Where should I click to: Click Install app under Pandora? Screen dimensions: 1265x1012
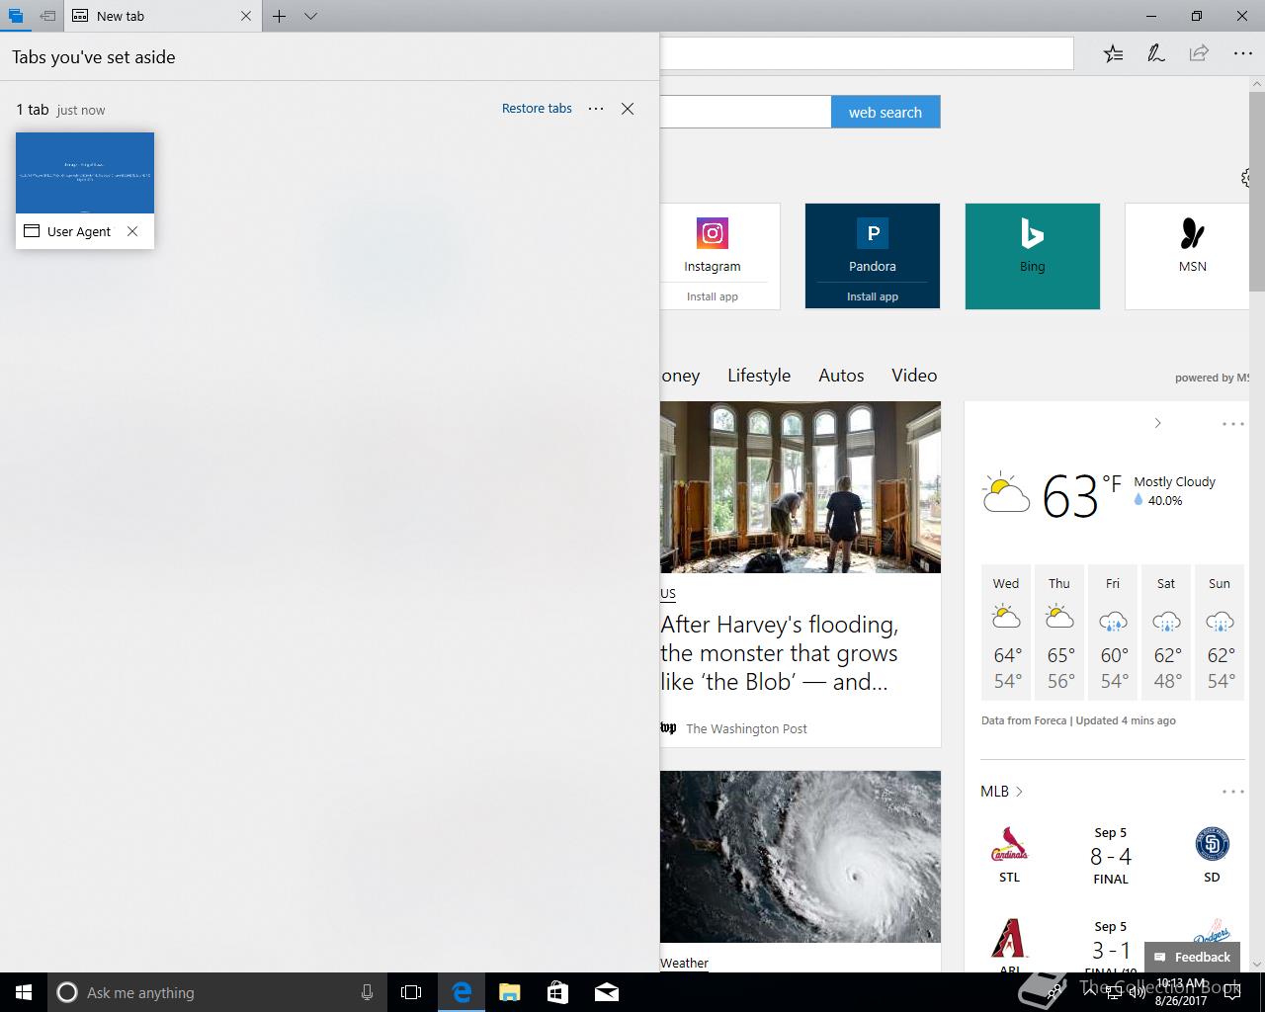pos(873,296)
